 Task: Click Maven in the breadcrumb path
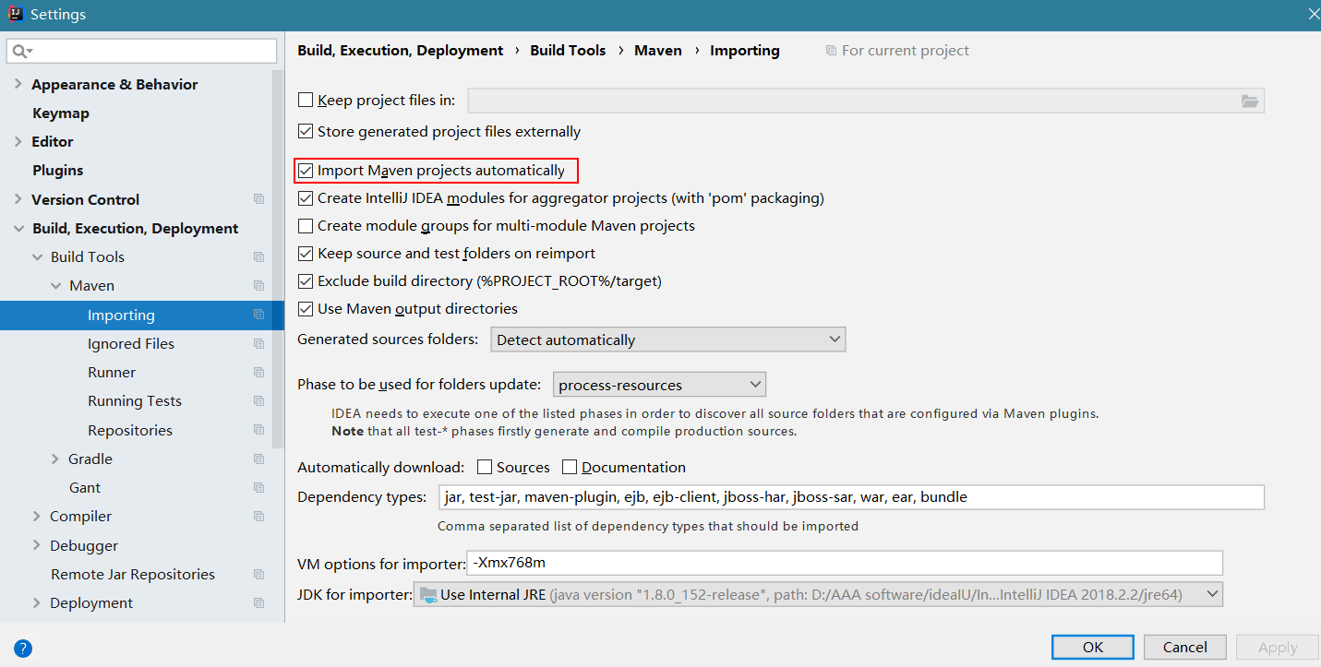(658, 51)
